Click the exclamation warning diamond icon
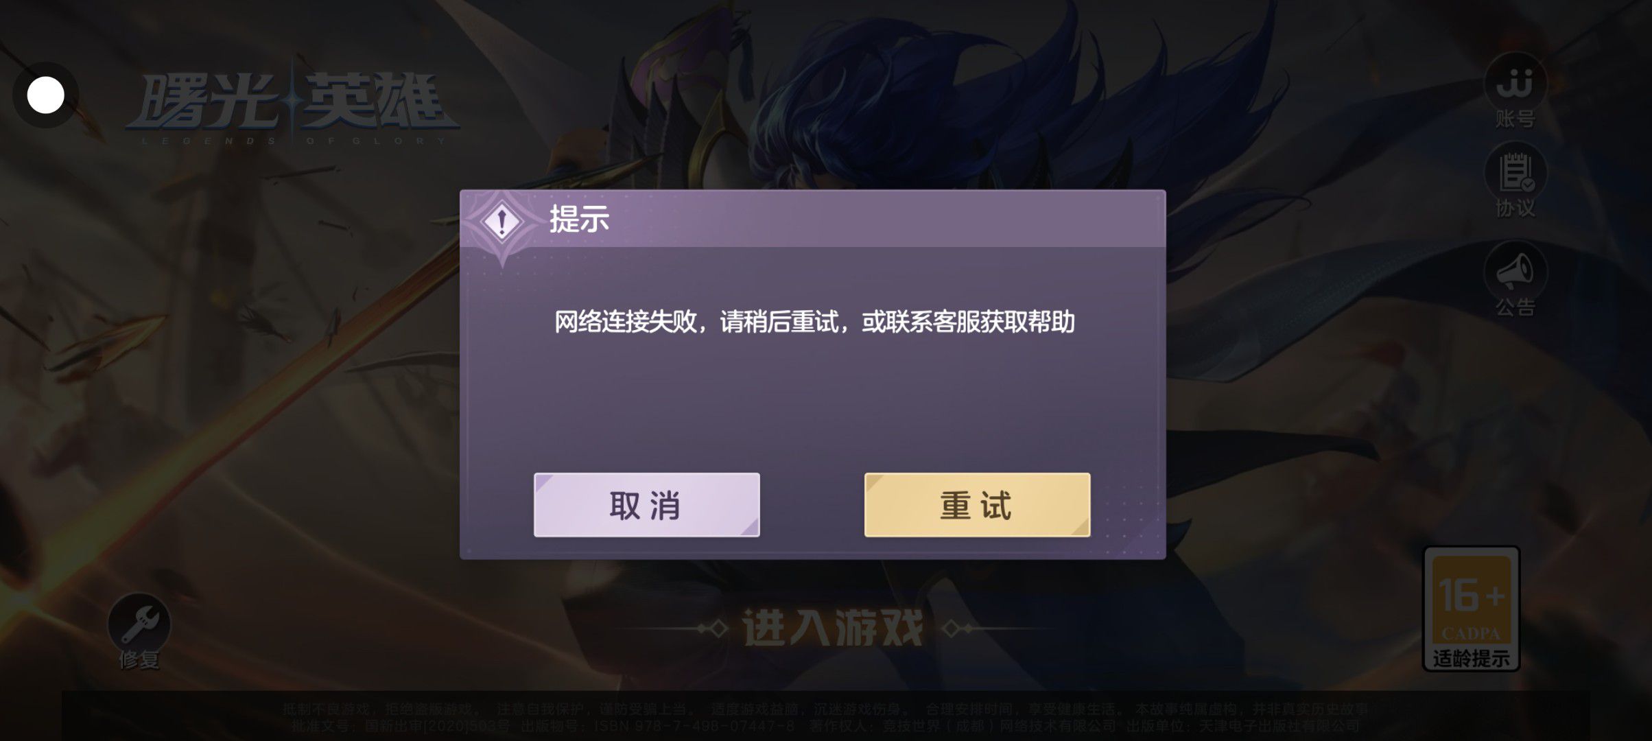Screen dimensions: 1652x741 coord(501,222)
